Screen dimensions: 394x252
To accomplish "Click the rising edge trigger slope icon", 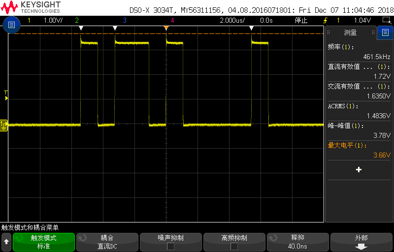I will pyautogui.click(x=326, y=20).
